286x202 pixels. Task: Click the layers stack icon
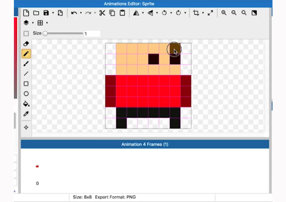[26, 23]
